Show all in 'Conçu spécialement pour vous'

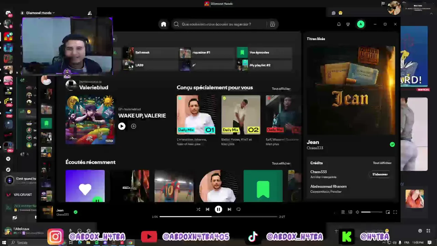pyautogui.click(x=281, y=89)
